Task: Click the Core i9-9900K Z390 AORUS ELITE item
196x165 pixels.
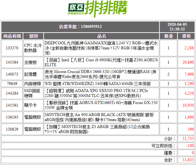Action: tap(102, 62)
